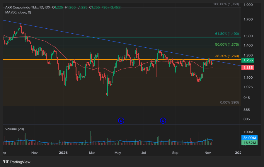Click the 2025 label on time axis
Image resolution: width=264 pixels, height=167 pixels.
[63, 153]
